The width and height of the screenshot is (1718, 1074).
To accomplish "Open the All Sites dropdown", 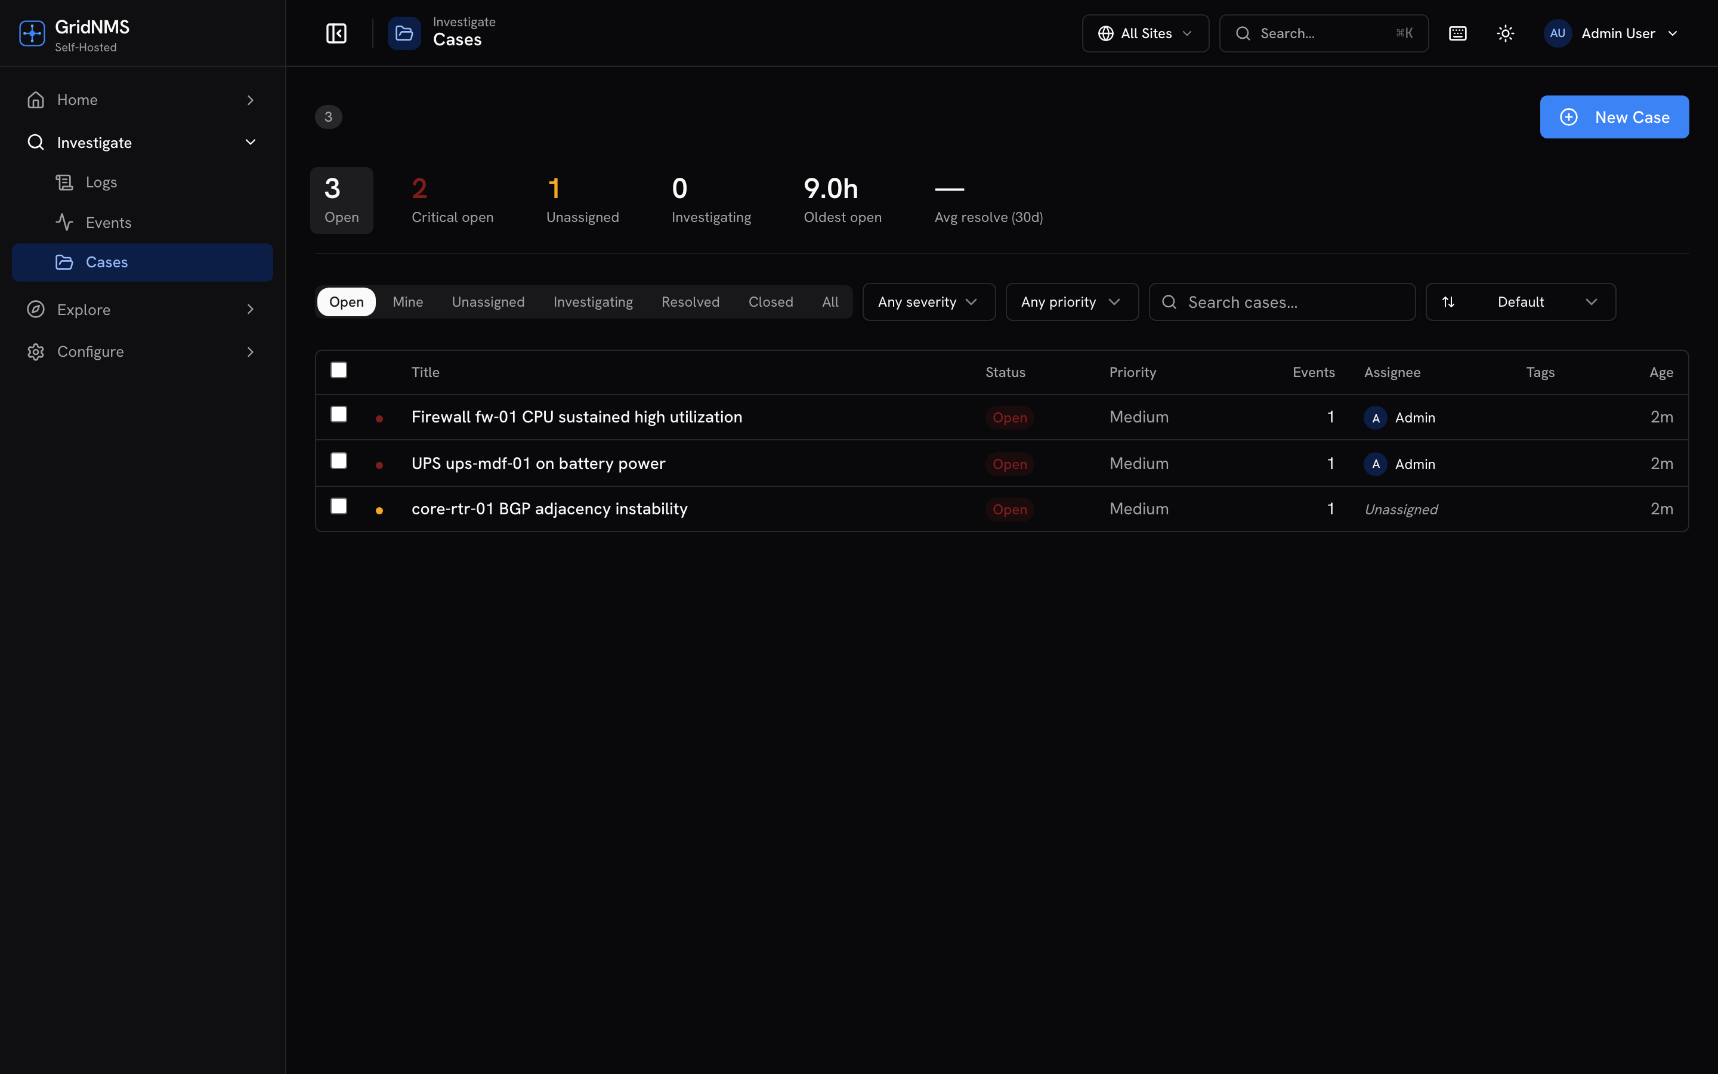I will pyautogui.click(x=1145, y=33).
